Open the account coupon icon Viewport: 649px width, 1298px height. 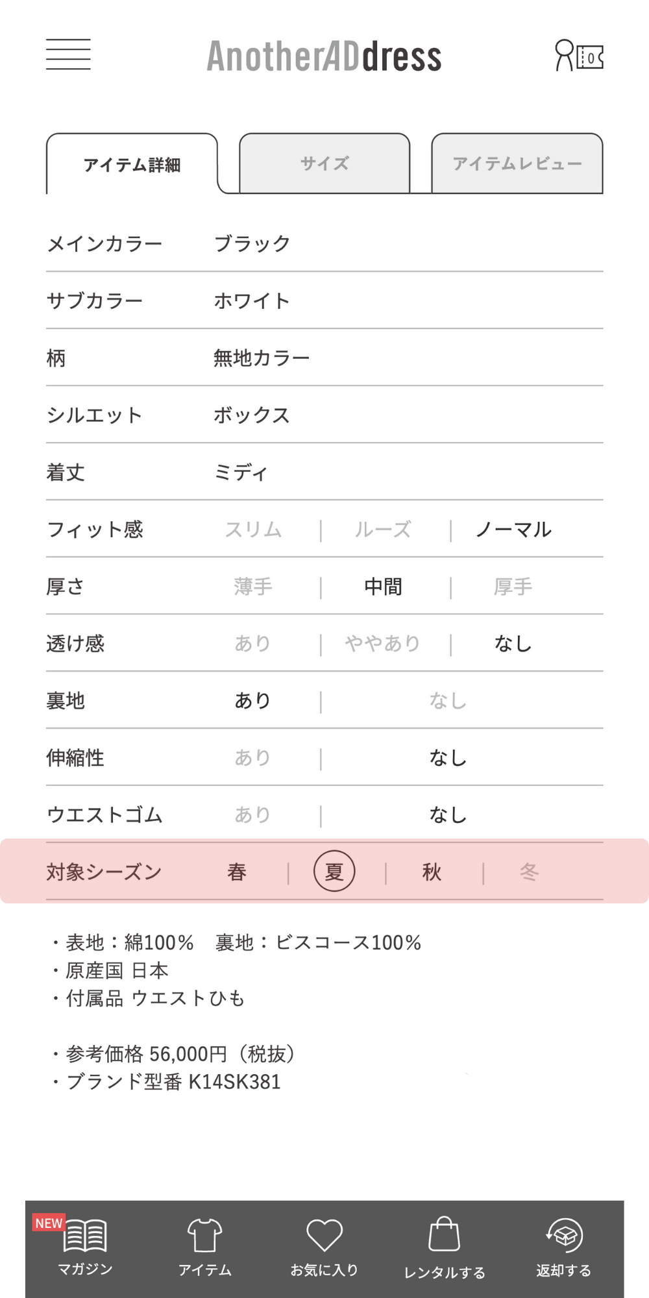579,55
